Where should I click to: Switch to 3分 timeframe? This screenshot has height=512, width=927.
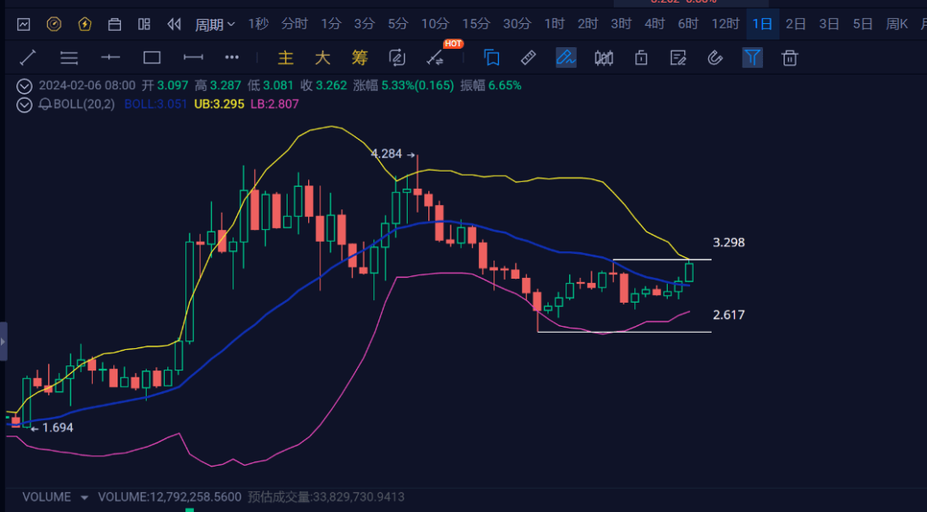364,24
